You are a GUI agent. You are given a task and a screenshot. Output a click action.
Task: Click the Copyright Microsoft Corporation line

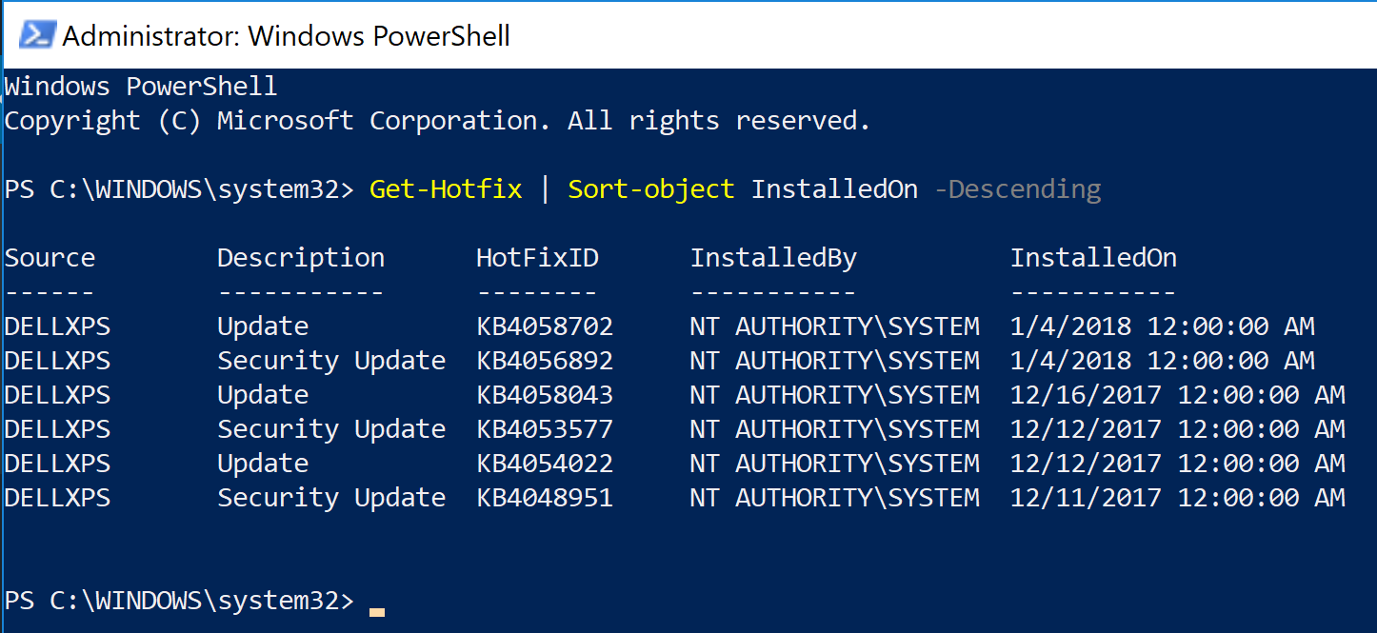(438, 121)
